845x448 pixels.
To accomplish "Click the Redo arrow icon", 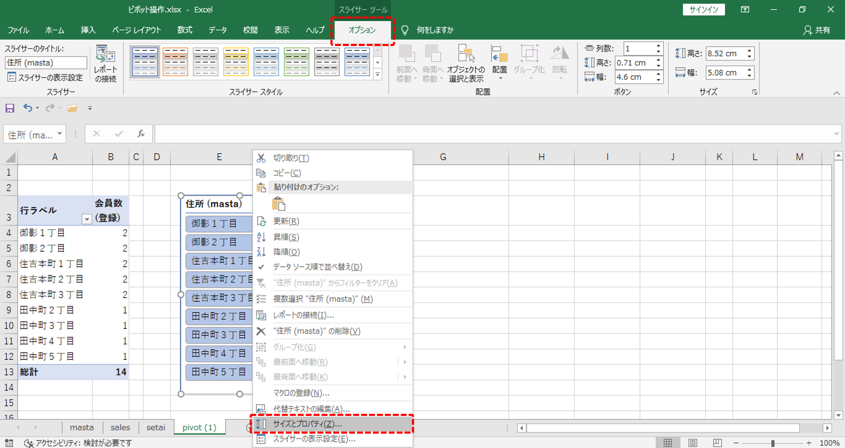I will [50, 108].
